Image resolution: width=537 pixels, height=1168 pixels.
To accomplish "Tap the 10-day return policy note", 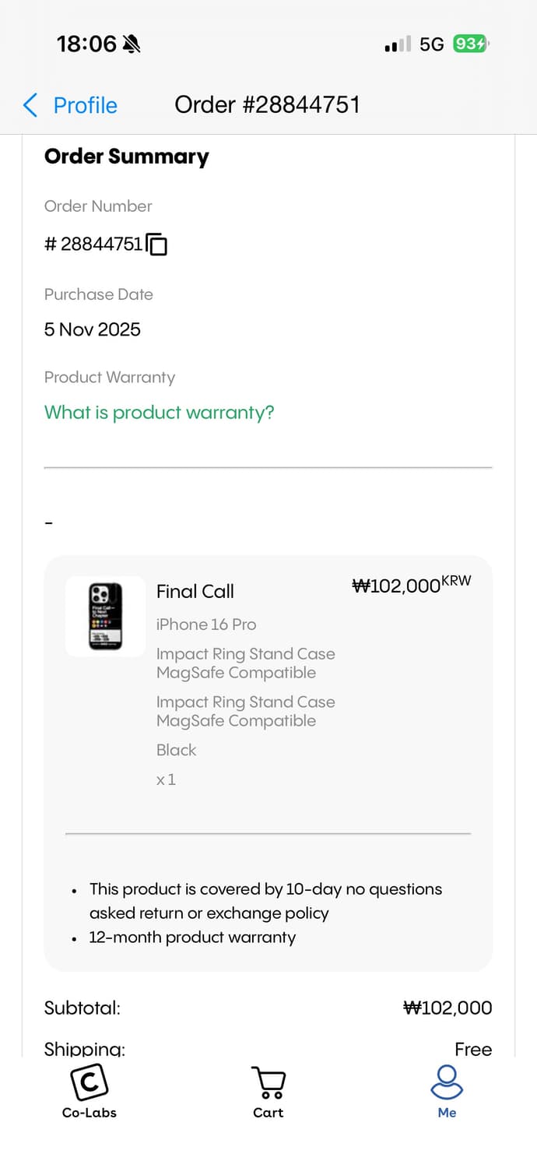I will point(265,901).
